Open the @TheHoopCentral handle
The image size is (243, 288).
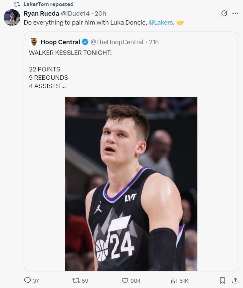click(x=117, y=42)
